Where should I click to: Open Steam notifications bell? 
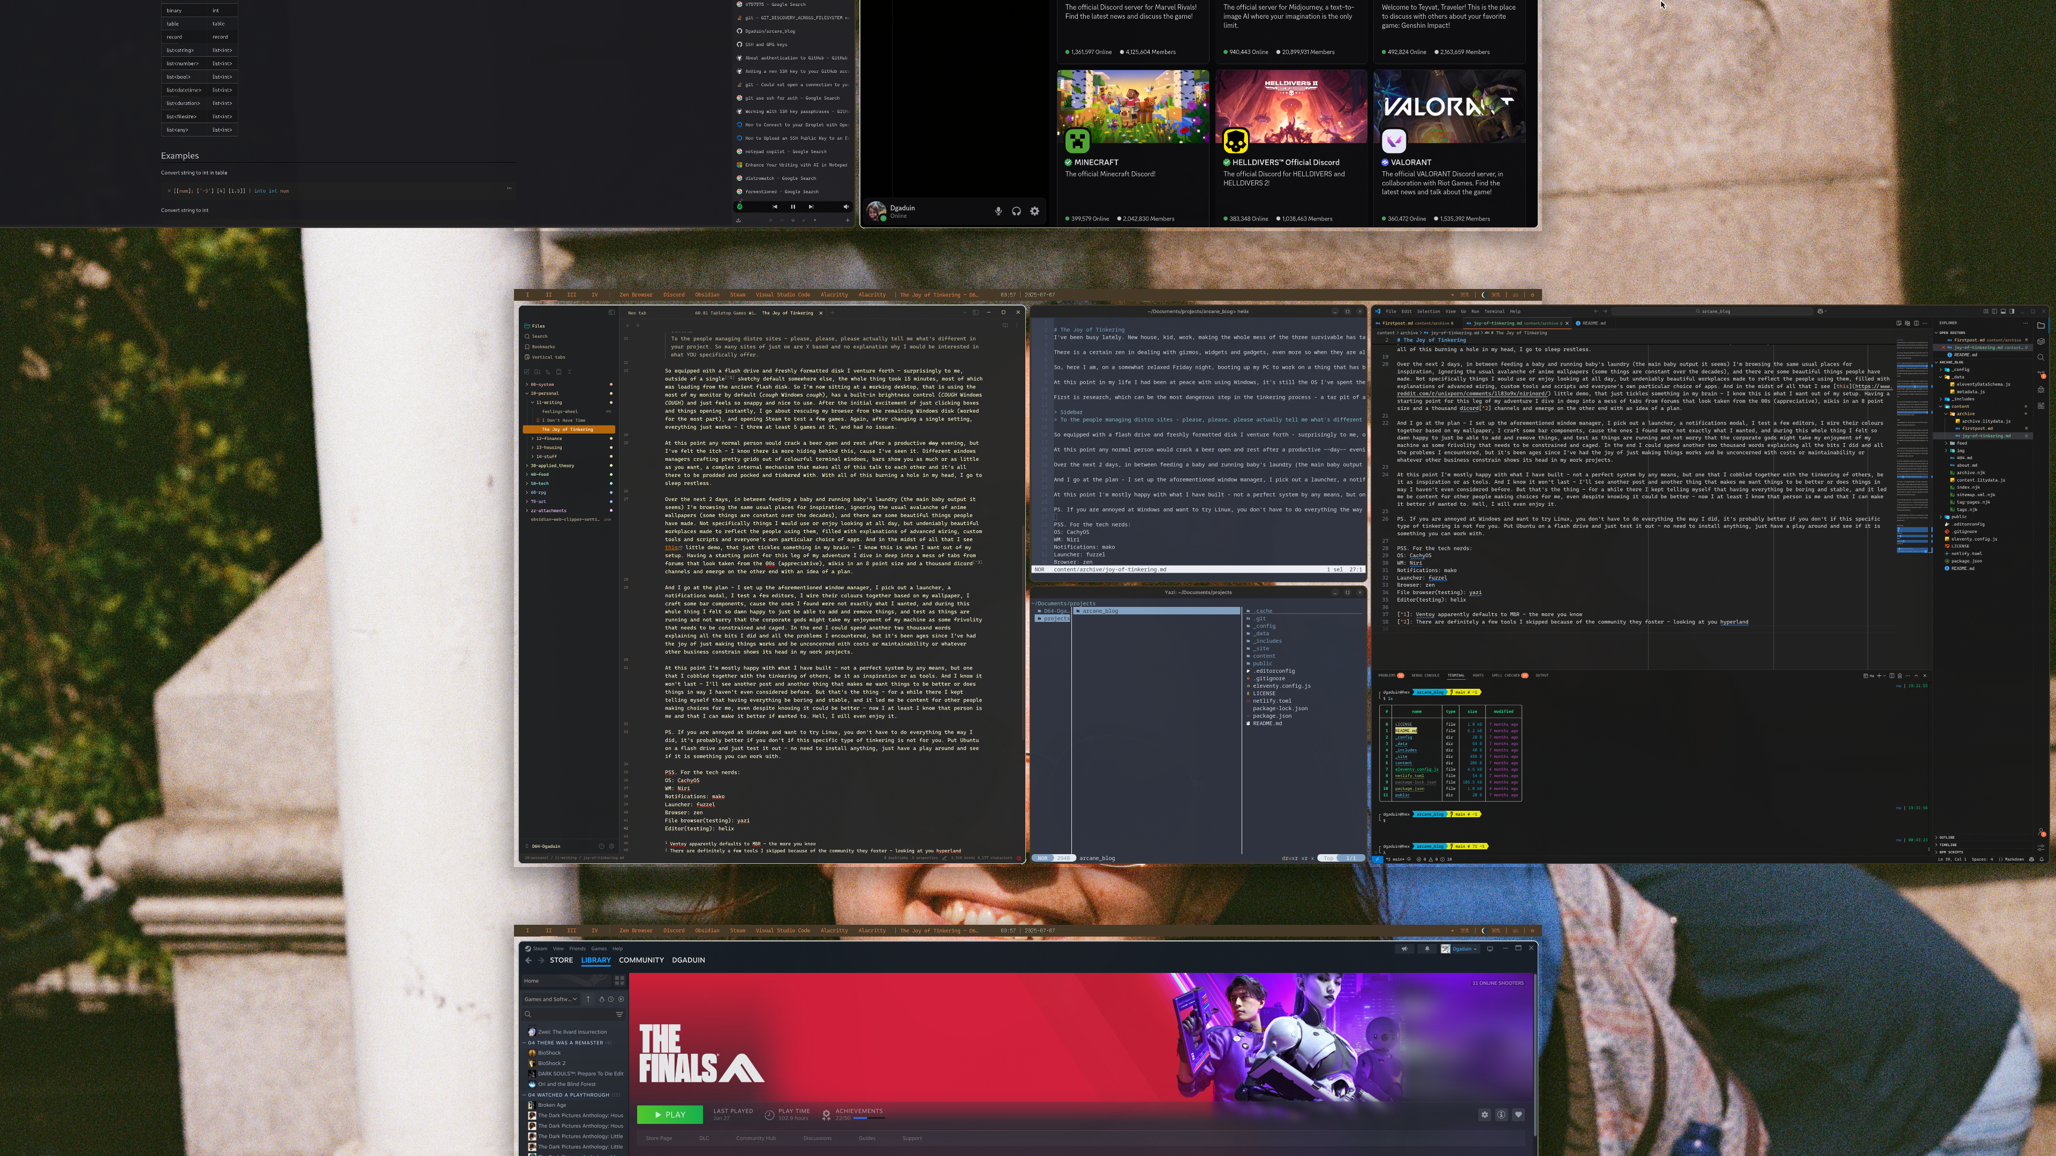[x=1427, y=948]
